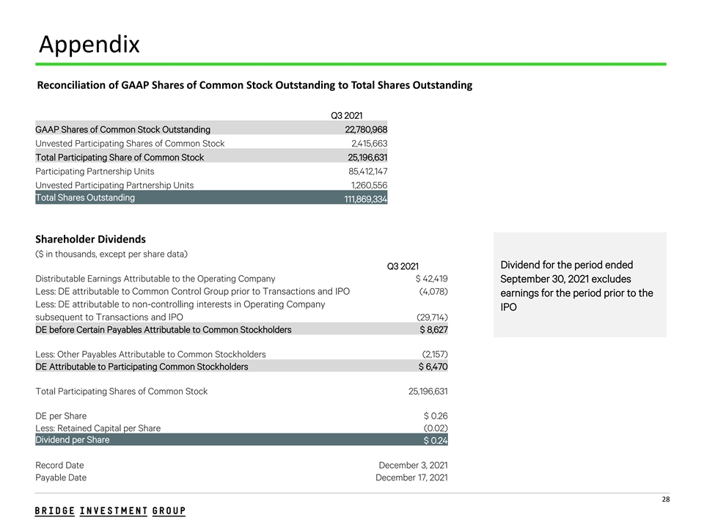Click the Appendix slide title

tap(89, 45)
